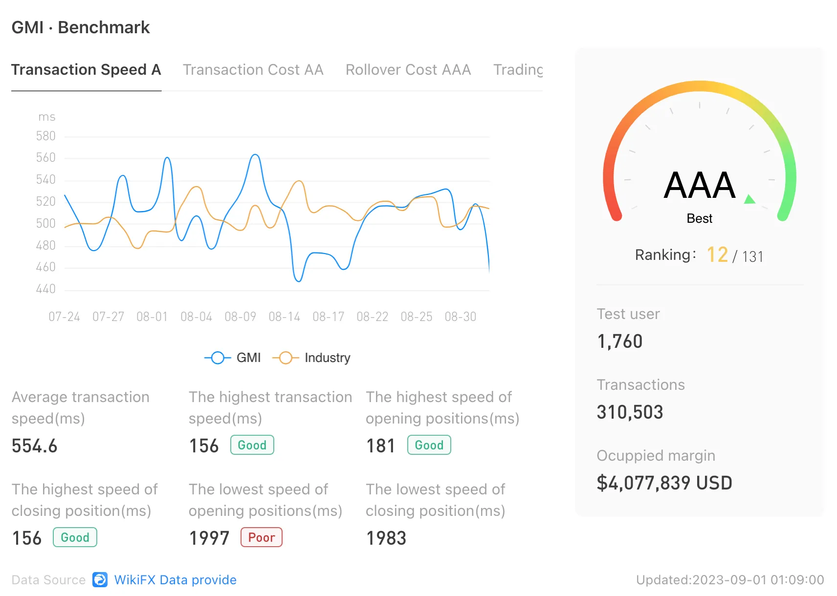Select the Transaction Speed A tab
This screenshot has height=596, width=837.
click(x=86, y=70)
